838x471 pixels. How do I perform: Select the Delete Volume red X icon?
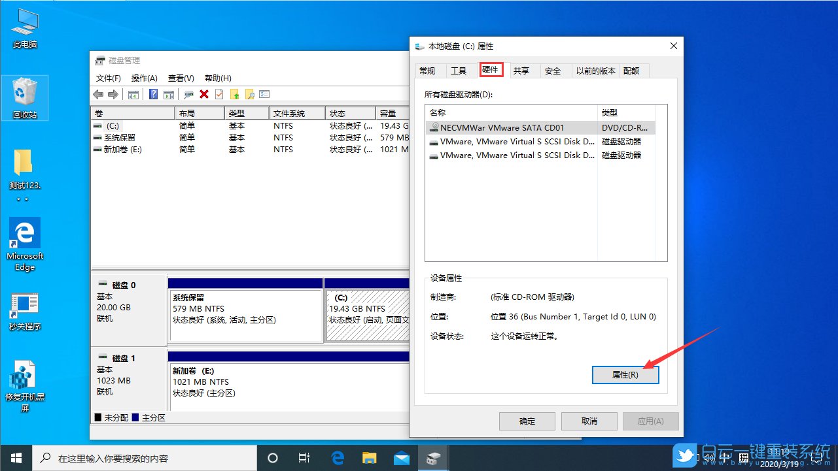(x=205, y=93)
